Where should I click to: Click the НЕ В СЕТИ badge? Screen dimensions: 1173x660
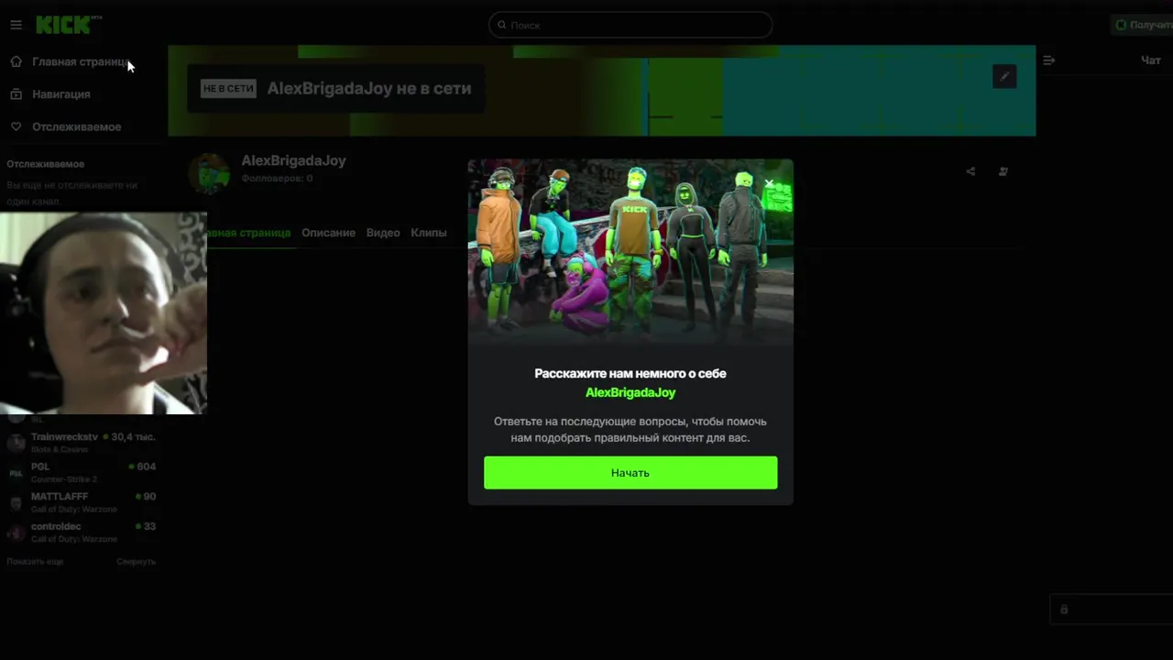[x=228, y=89]
